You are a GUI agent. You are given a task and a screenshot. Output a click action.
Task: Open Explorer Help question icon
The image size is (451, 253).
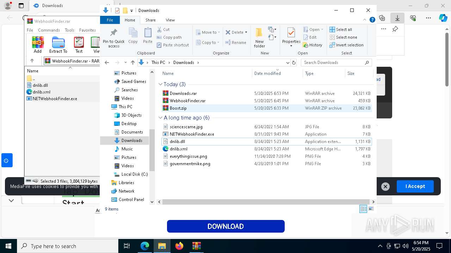coord(372,20)
